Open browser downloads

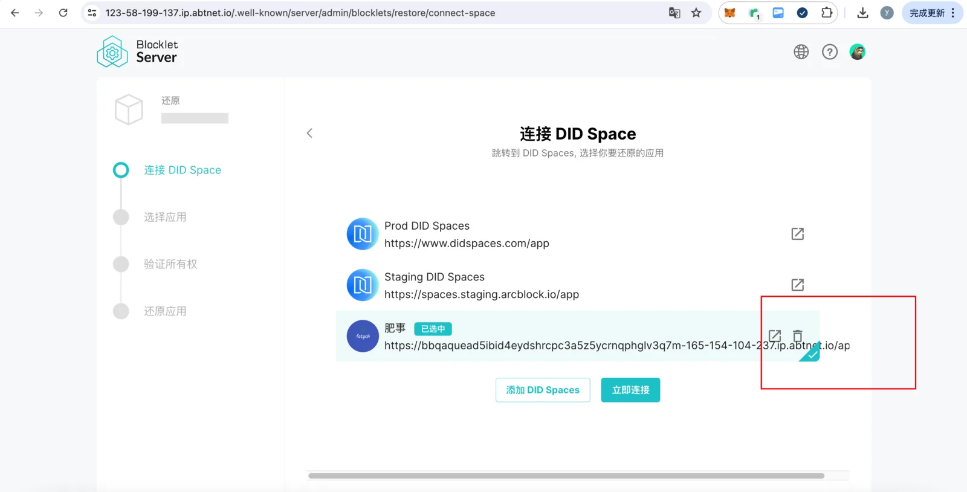click(863, 13)
